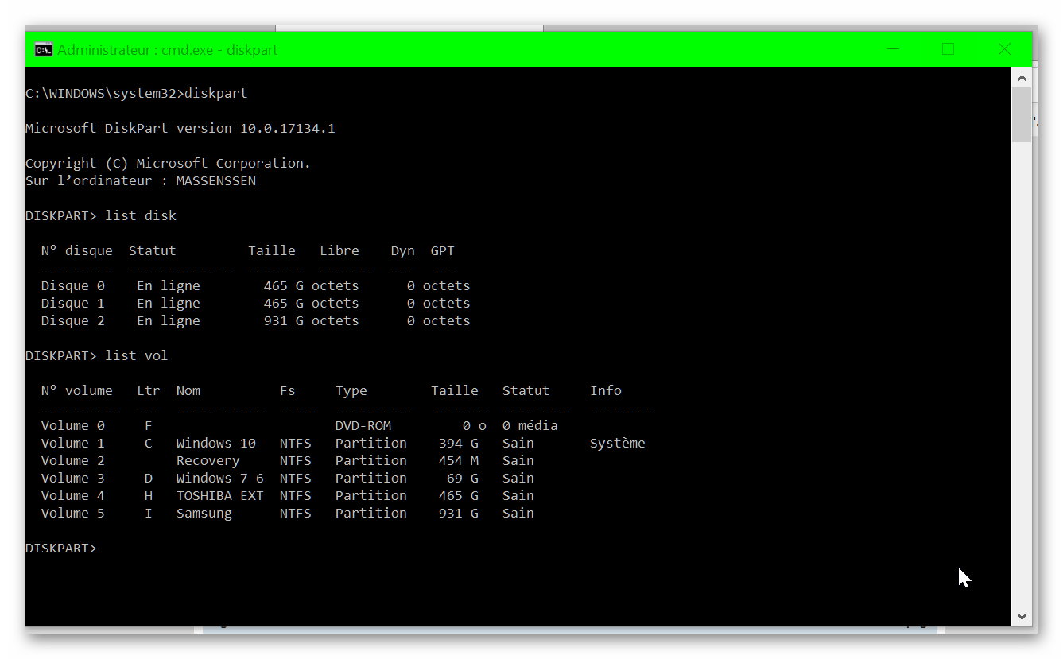Click the window title 'Administrateur : cmd.exe - diskpart'
Screen dimensions: 1063x659
pos(167,50)
